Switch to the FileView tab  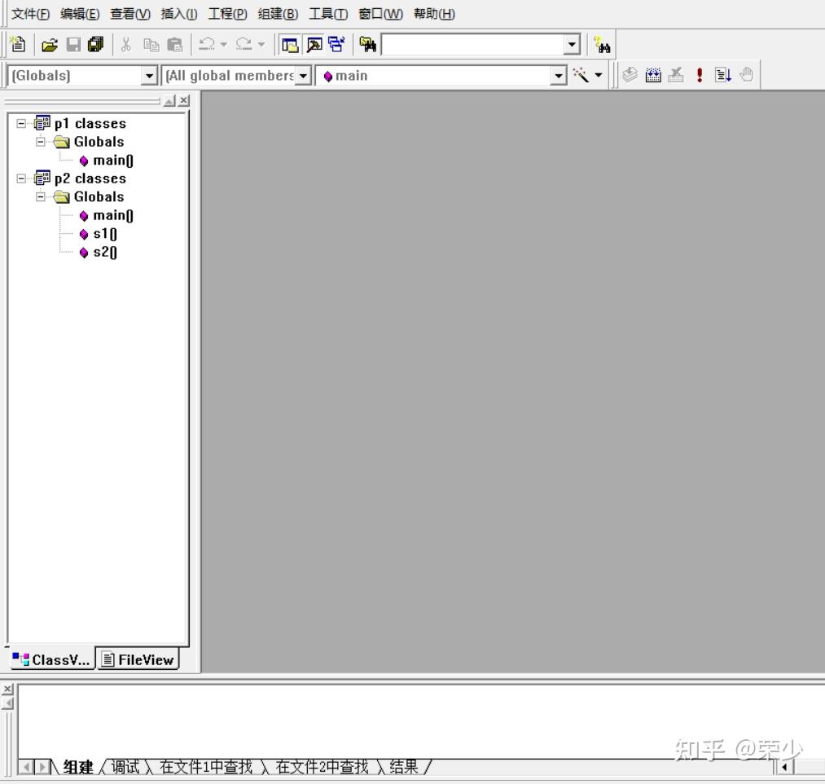pos(138,659)
